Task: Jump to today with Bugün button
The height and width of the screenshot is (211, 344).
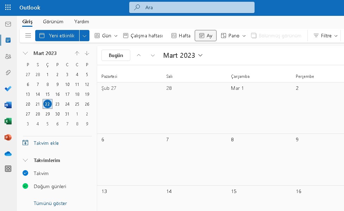Action: point(115,55)
